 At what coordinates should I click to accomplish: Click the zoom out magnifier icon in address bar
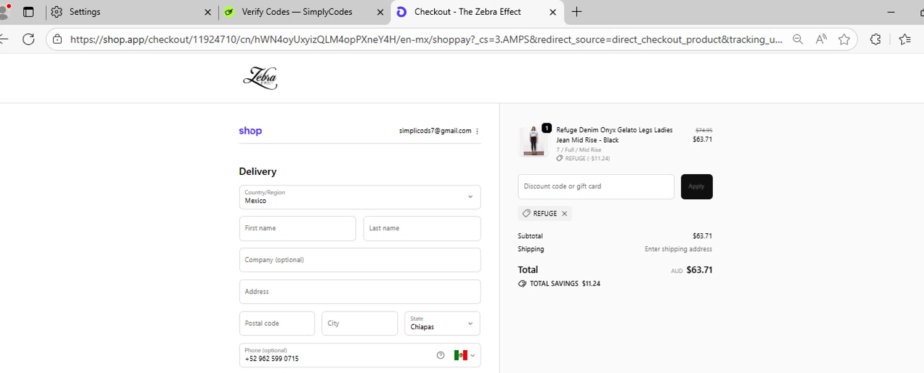(x=798, y=39)
